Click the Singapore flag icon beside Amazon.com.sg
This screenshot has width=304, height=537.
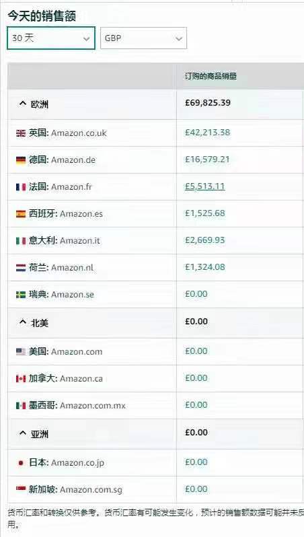click(x=21, y=489)
